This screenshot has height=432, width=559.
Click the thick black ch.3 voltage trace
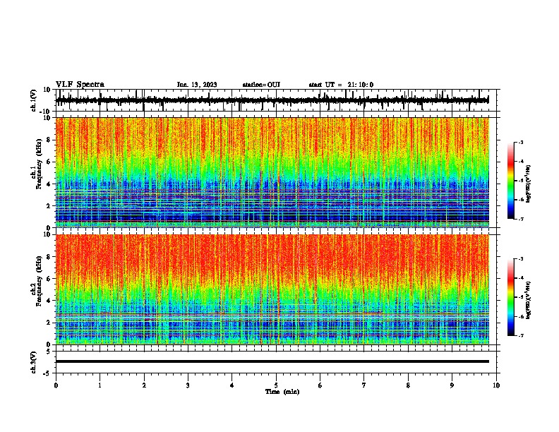click(x=272, y=361)
